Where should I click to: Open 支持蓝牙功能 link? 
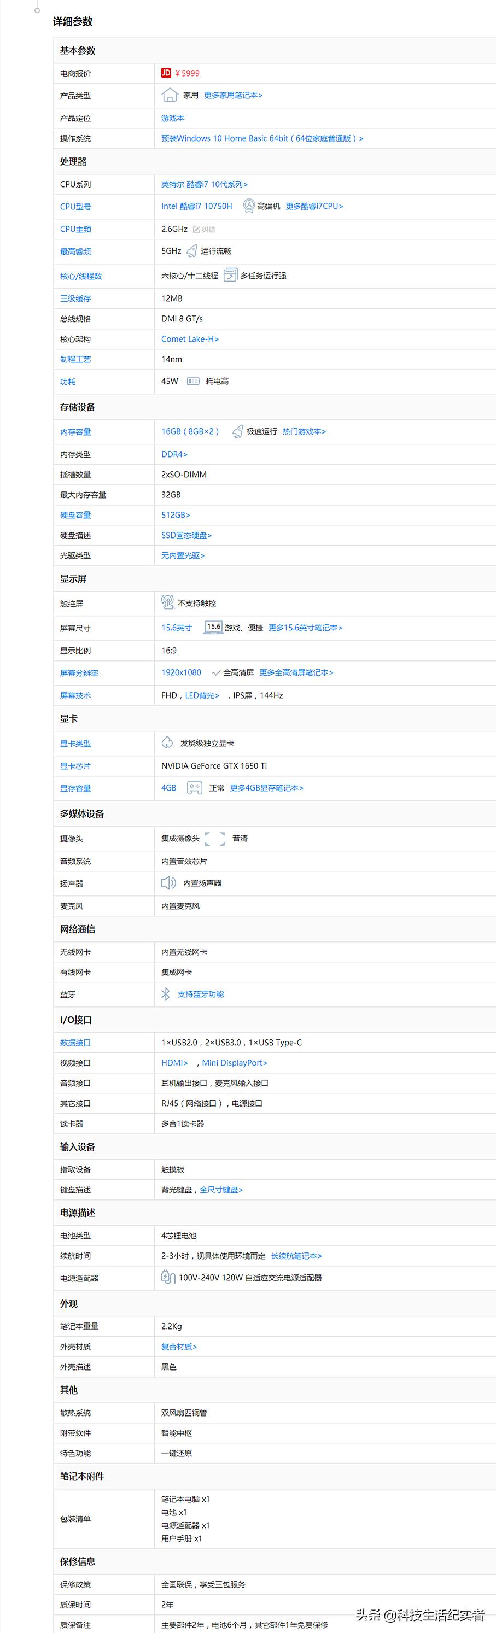tap(201, 994)
